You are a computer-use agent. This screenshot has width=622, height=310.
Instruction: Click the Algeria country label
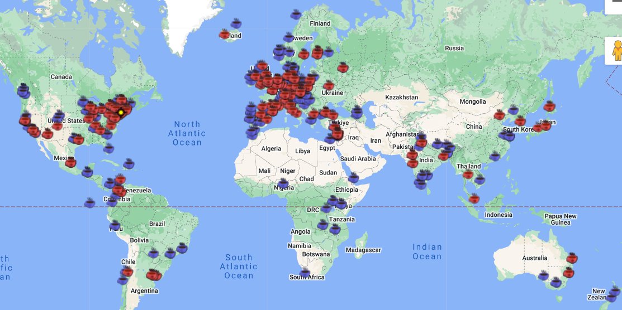click(271, 149)
